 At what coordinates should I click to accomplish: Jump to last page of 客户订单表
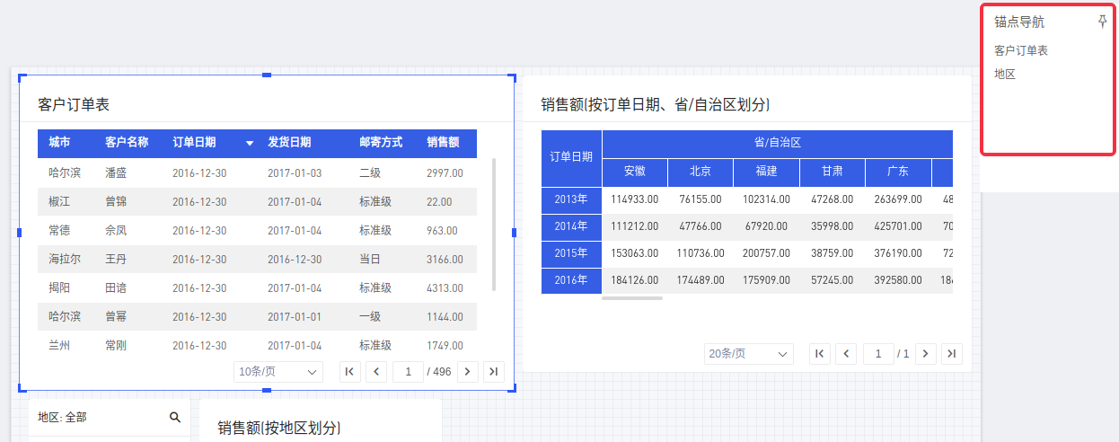(x=493, y=372)
